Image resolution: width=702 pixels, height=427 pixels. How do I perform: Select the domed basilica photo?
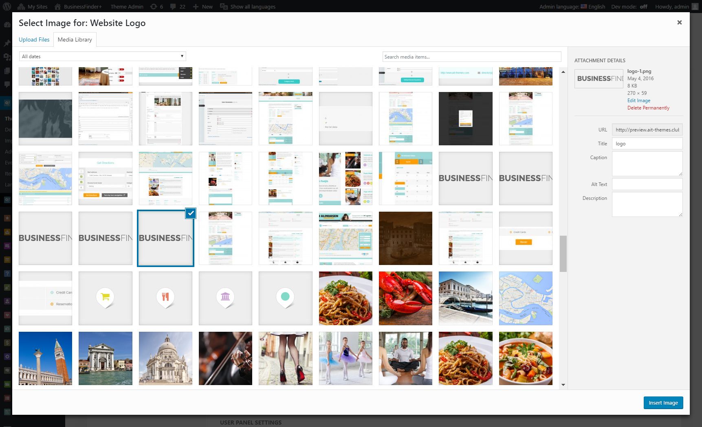tap(165, 358)
